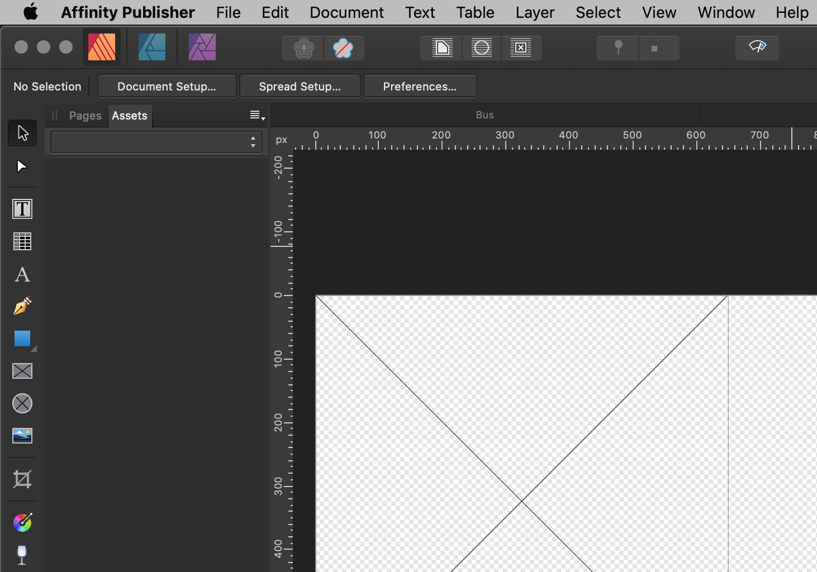This screenshot has height=572, width=817.
Task: Open the Assets category dropdown
Action: tap(155, 141)
